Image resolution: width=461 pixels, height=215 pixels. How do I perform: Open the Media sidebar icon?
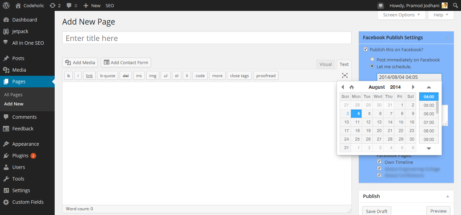point(6,70)
